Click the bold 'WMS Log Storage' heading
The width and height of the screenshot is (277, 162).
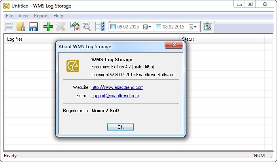[112, 60]
